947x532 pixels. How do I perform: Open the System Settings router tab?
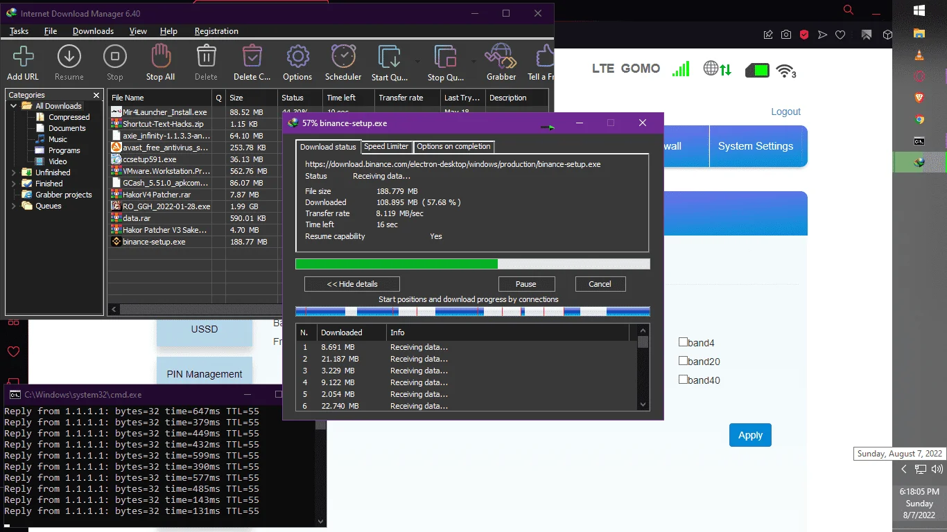(x=756, y=146)
